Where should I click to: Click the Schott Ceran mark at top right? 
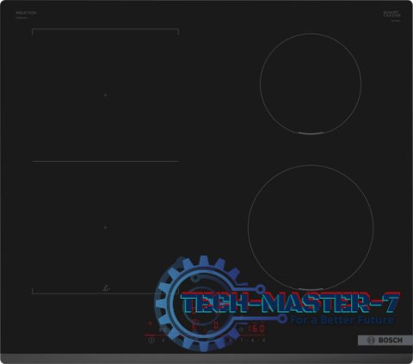pos(391,14)
